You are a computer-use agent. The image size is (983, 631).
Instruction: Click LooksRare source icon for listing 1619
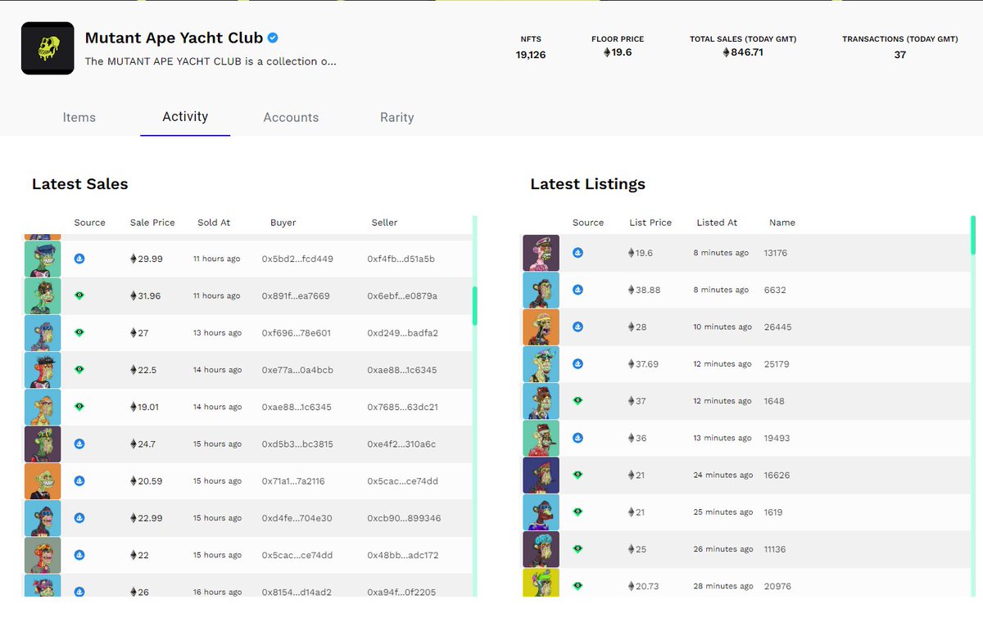pyautogui.click(x=578, y=512)
